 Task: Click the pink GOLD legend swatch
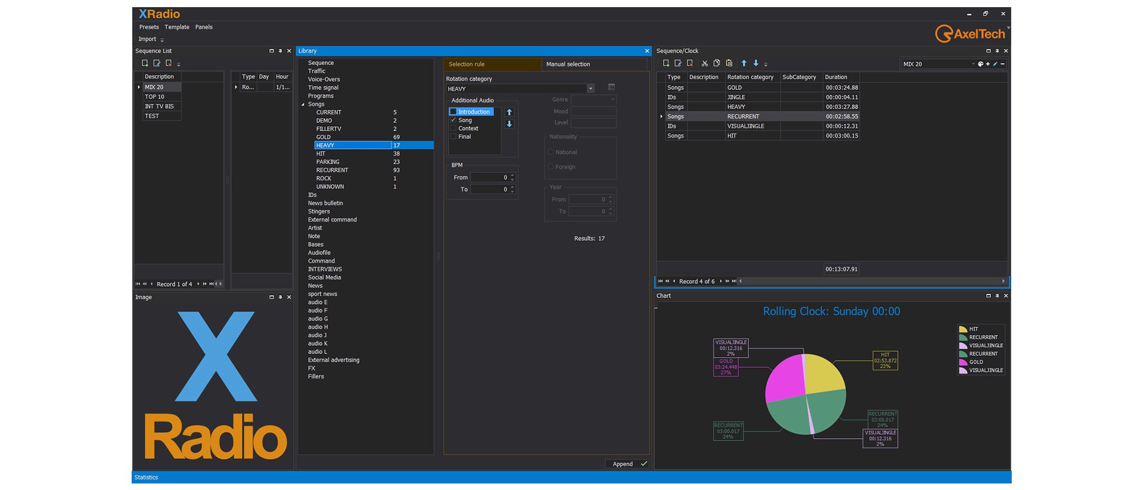[x=962, y=362]
